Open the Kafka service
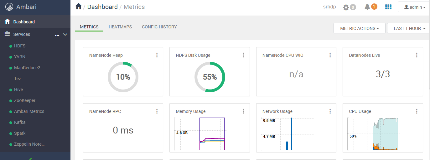Screen dimensions: 430x160 pyautogui.click(x=20, y=122)
